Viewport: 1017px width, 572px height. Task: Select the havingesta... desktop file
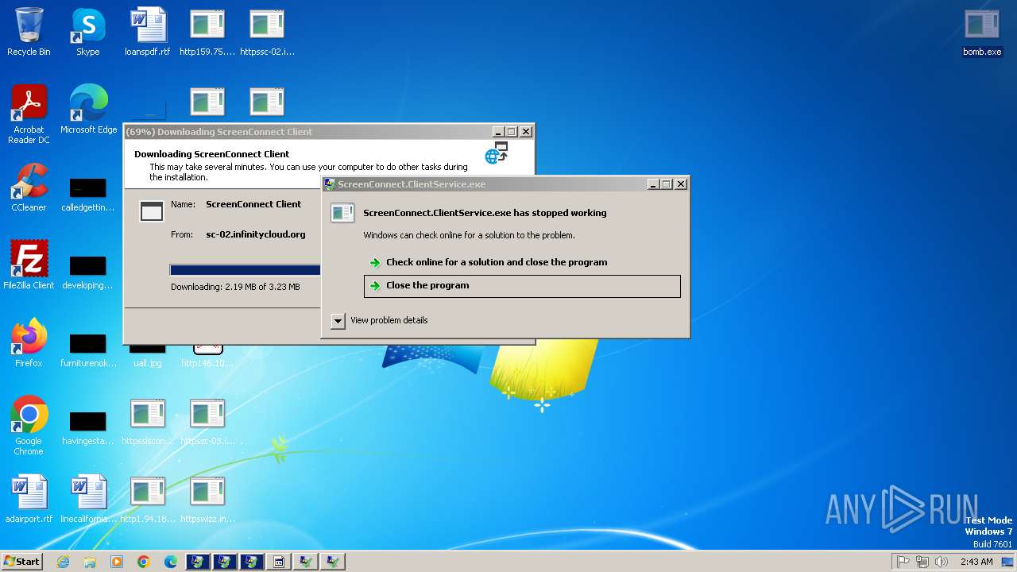coord(87,429)
